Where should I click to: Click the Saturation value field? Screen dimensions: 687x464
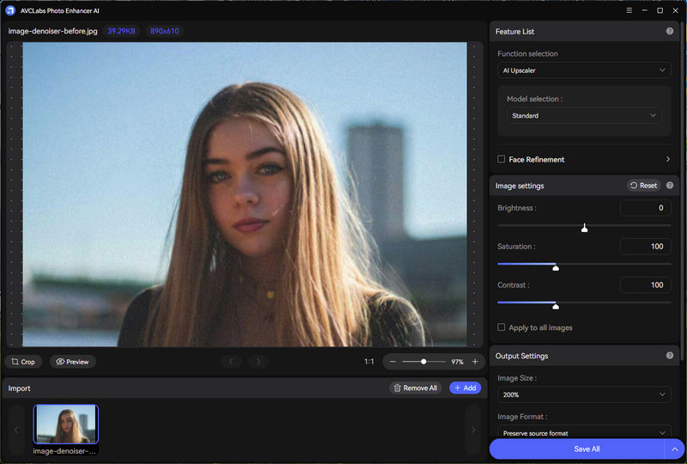coord(646,247)
